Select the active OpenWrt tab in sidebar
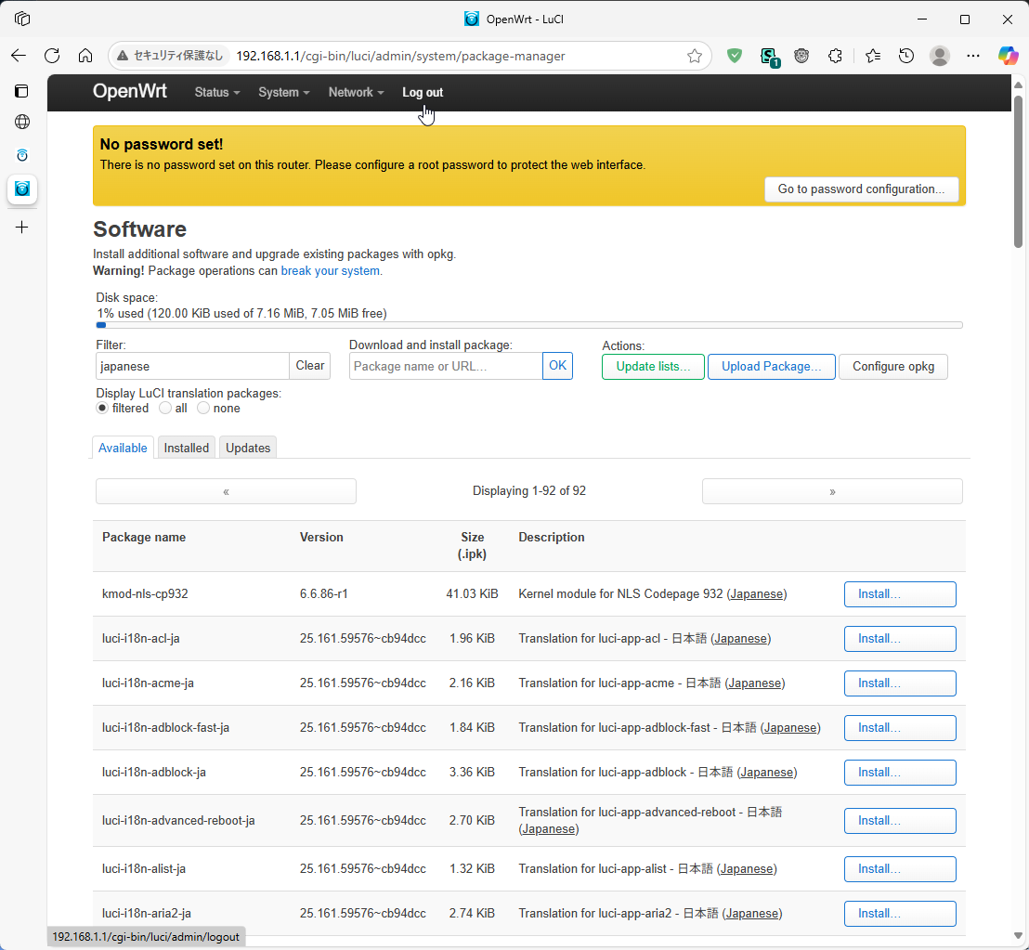 (x=21, y=189)
